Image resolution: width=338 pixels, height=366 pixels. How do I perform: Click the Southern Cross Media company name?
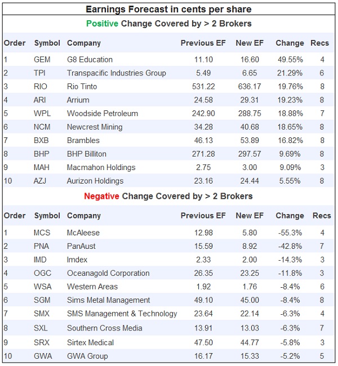pos(104,328)
